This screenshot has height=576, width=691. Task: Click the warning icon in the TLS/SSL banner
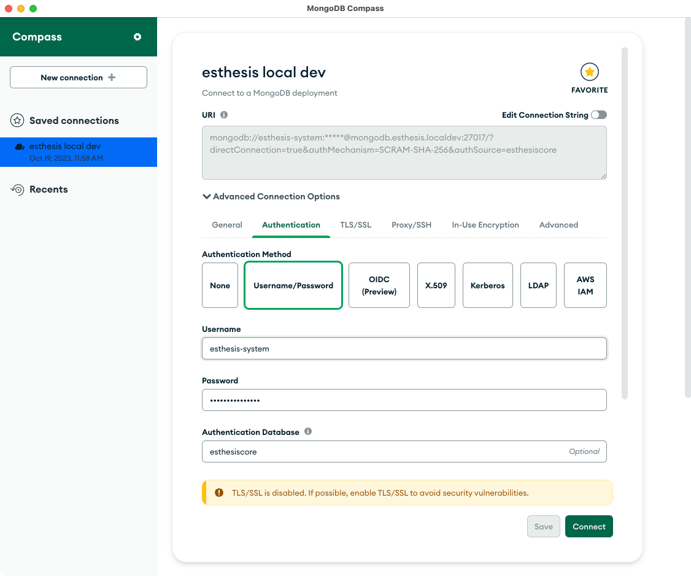[219, 492]
